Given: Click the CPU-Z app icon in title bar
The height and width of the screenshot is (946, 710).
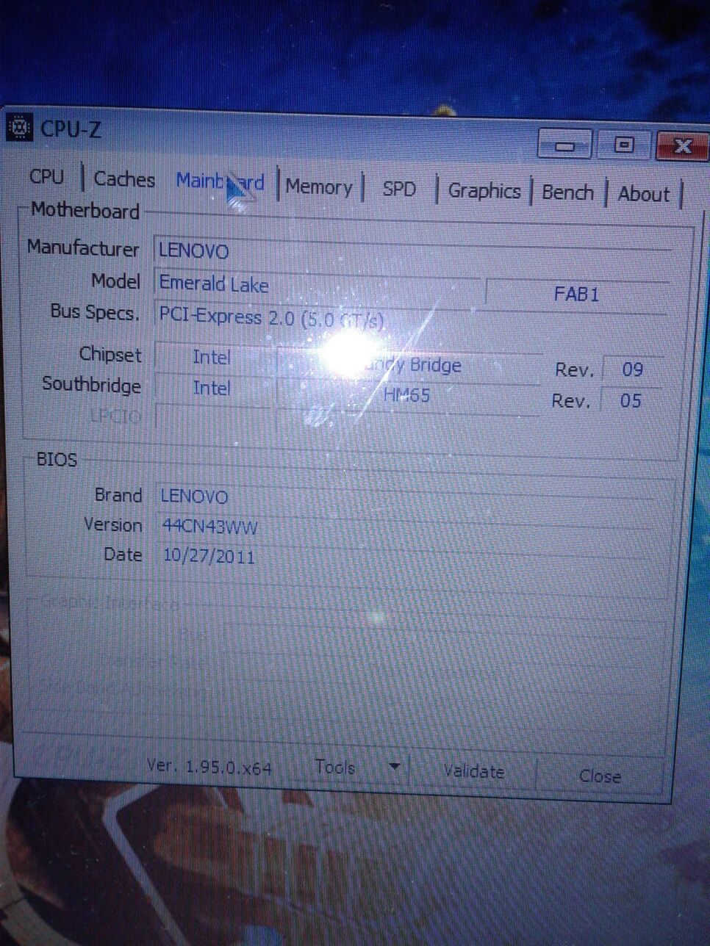Looking at the screenshot, I should (x=18, y=128).
